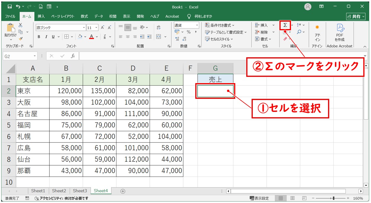
Task: Click Decrease Decimal icon
Action: point(184,39)
